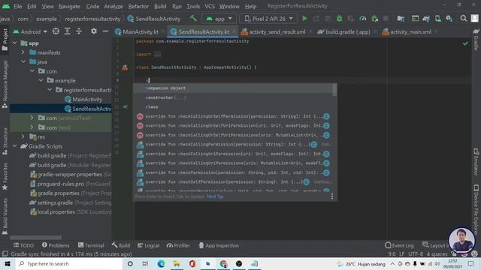Expand the com (androidTest) package

coord(32,118)
